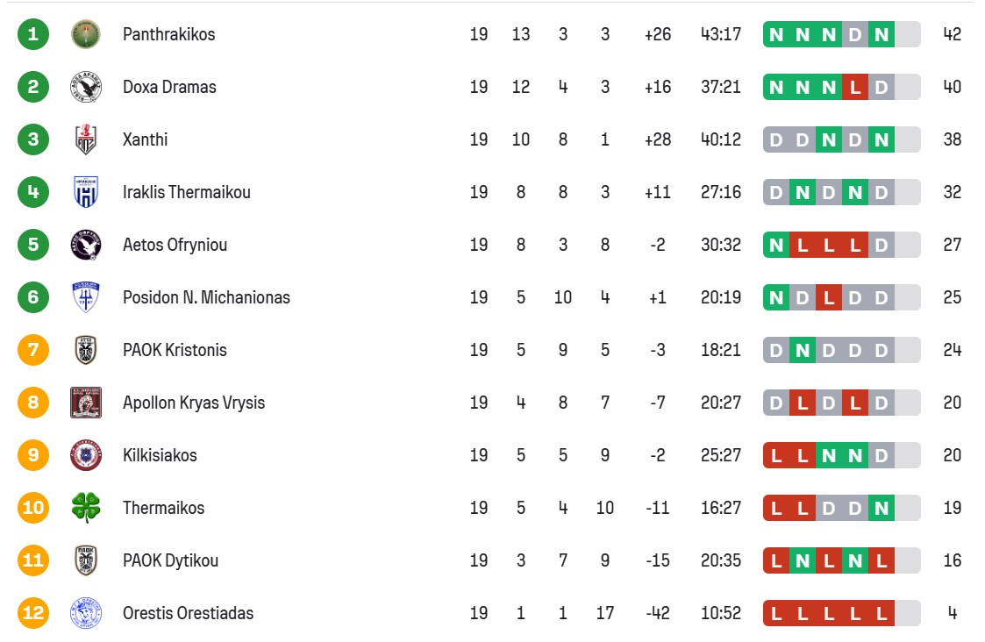Screen dimensions: 985x642
Task: Click the Orestis Orestiadas blue crest
Action: click(85, 613)
